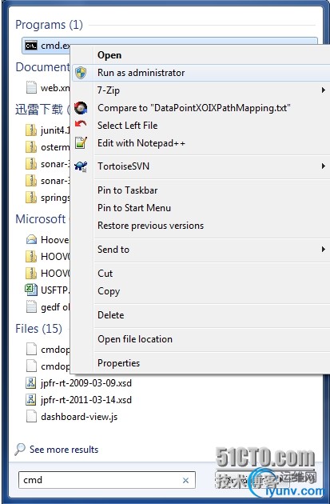Viewport: 330px width, 504px height.
Task: Click the cmd.exe program icon
Action: point(31,46)
